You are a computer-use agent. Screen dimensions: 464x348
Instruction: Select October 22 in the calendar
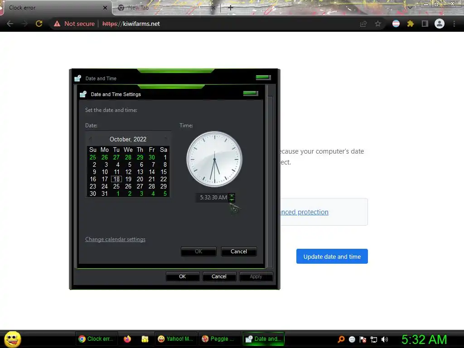tap(163, 179)
